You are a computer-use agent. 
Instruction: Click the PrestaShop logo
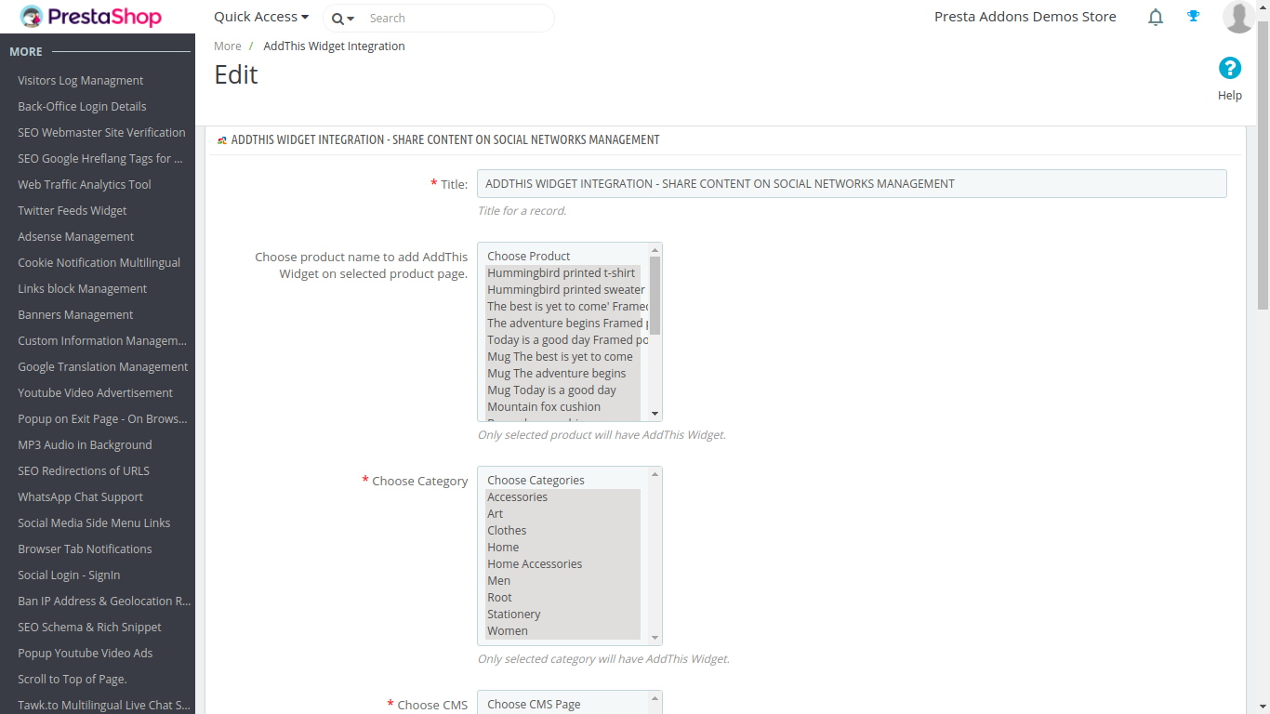pyautogui.click(x=90, y=17)
